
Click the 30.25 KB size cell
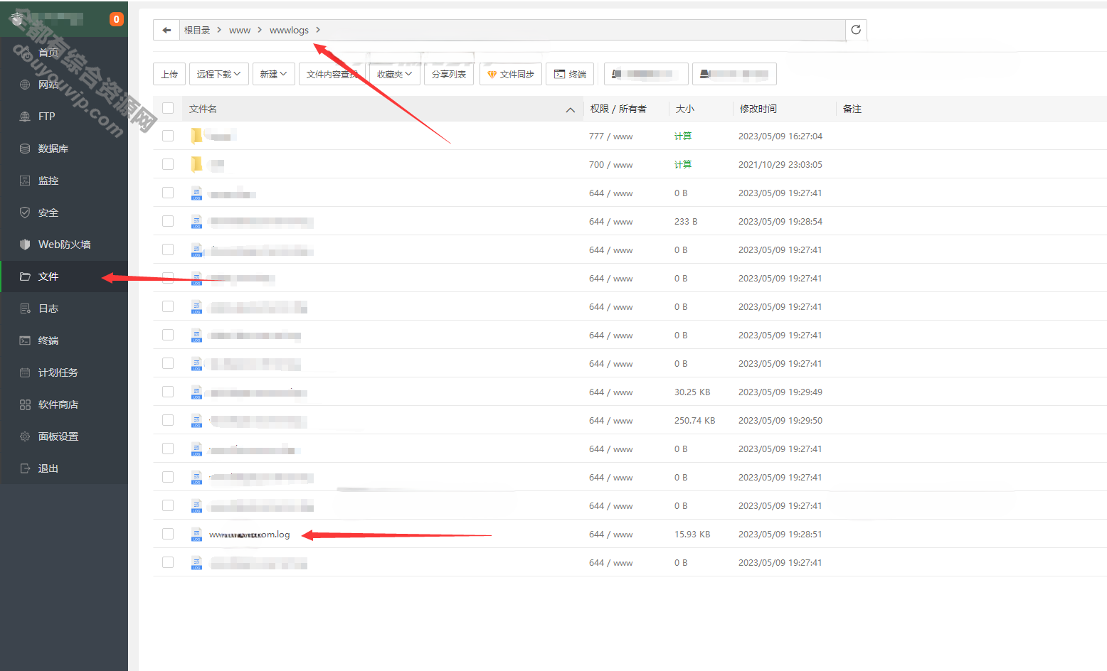tap(692, 392)
